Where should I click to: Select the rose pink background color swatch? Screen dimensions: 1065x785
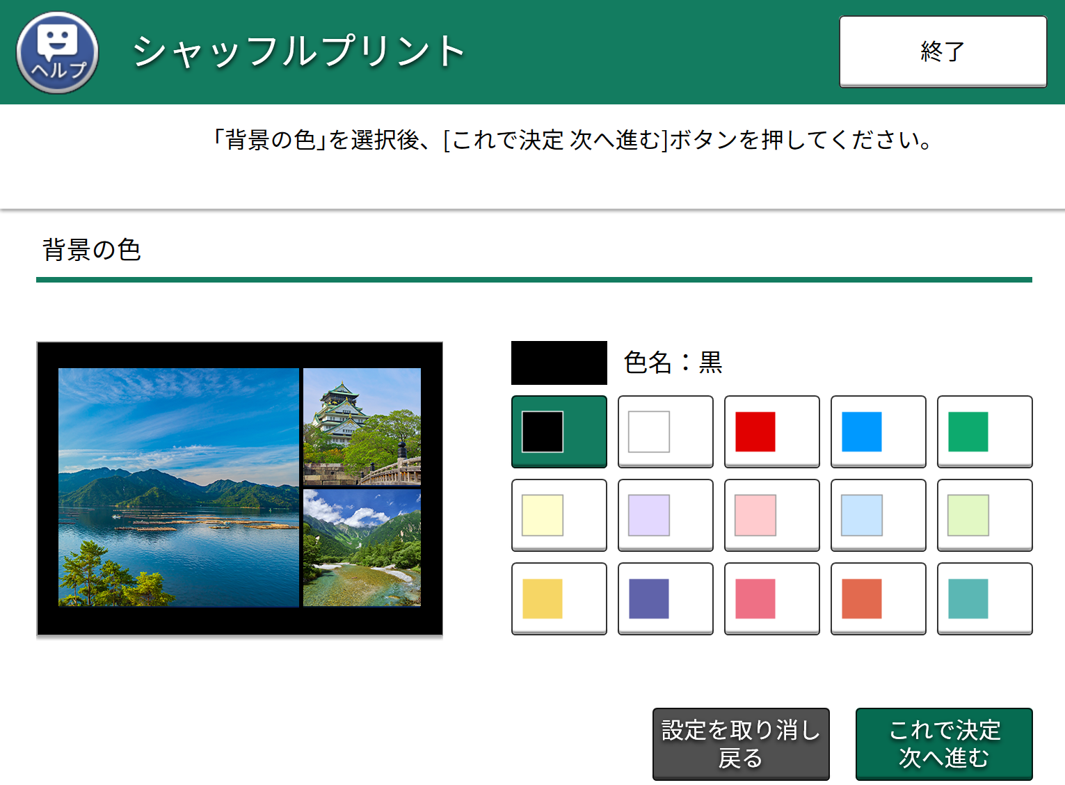click(771, 598)
